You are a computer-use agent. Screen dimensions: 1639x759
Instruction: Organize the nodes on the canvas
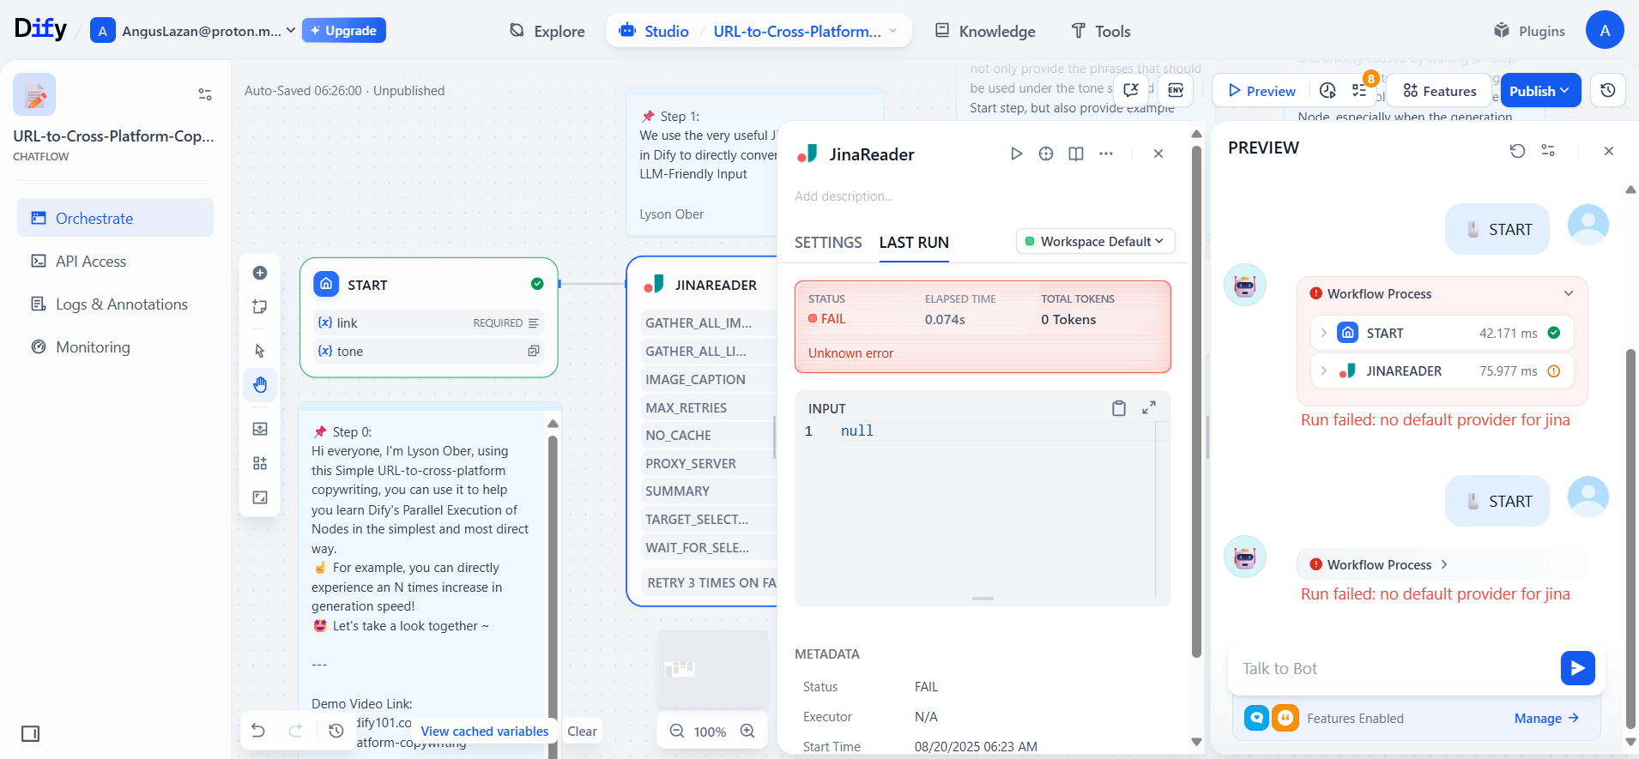click(260, 463)
